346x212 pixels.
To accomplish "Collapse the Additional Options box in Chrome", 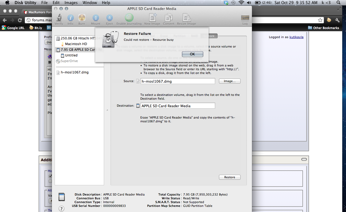I will 304,160.
